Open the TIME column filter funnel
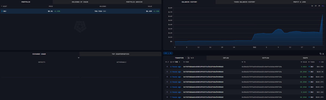The height and width of the screenshot is (100, 326). coord(173,62)
